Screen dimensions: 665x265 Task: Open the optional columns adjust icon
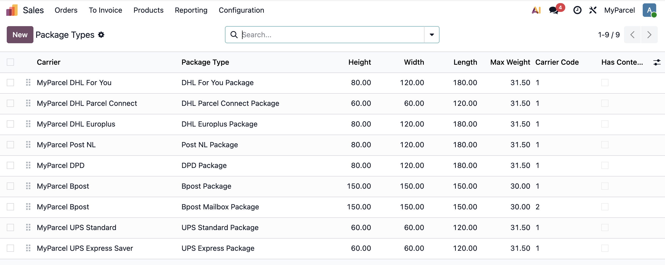tap(657, 62)
